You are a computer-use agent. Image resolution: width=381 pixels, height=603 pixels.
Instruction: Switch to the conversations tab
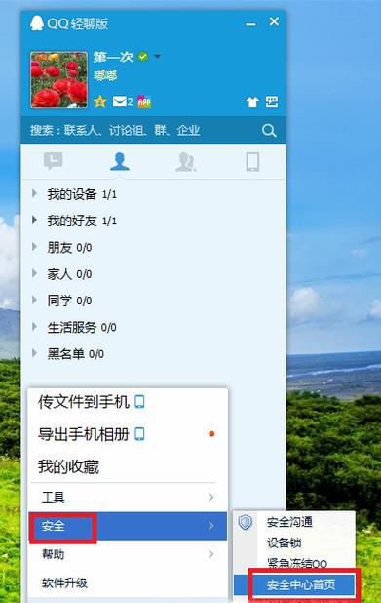[x=53, y=161]
